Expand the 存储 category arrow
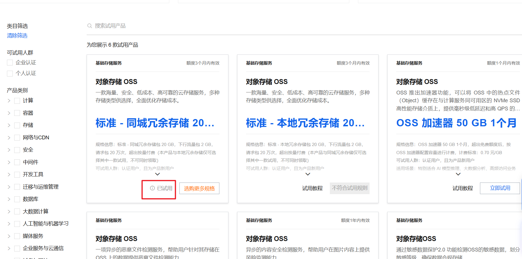This screenshot has height=259, width=522. [9, 125]
